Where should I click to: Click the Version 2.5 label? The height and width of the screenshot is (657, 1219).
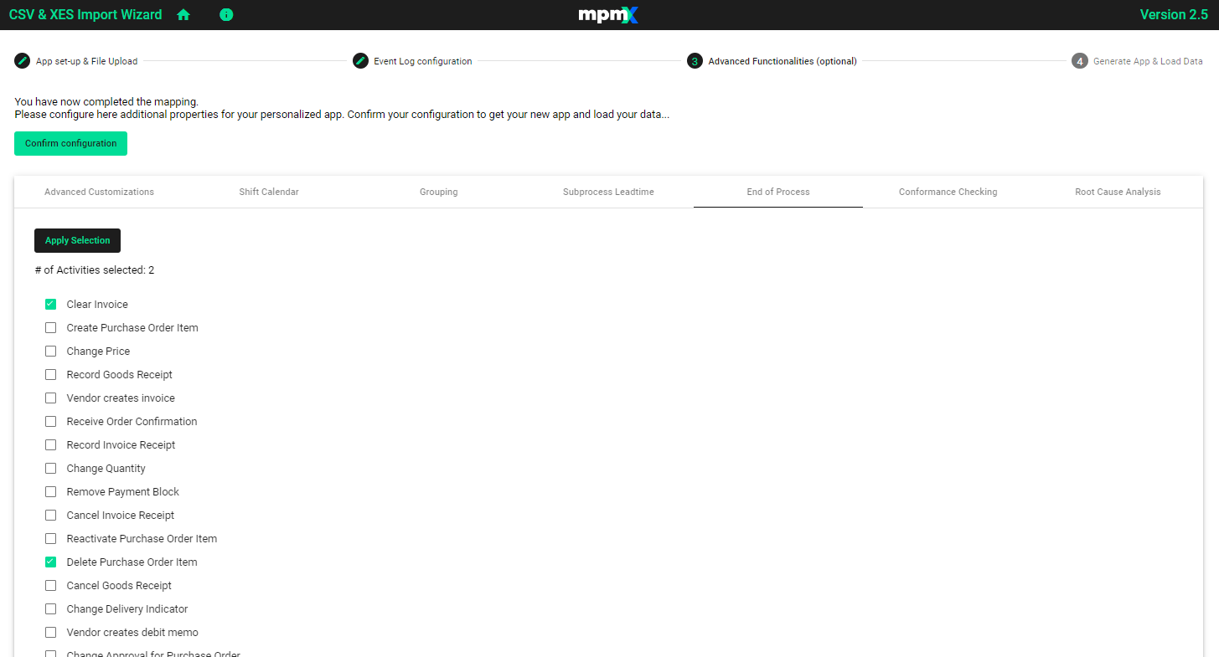click(x=1174, y=14)
